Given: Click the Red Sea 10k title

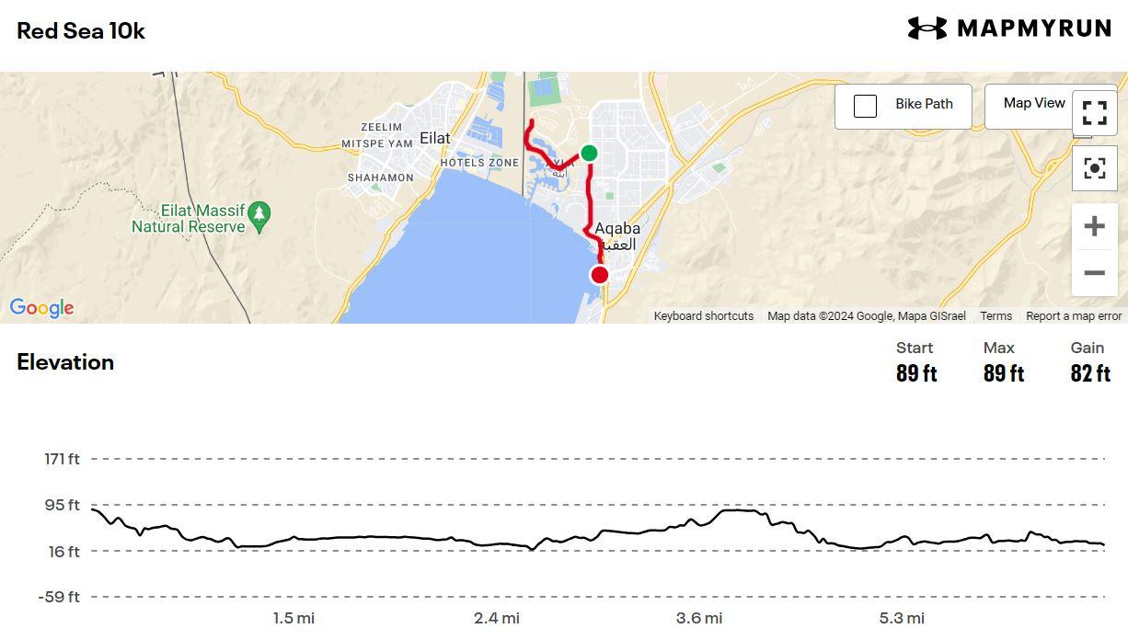Looking at the screenshot, I should pyautogui.click(x=81, y=30).
